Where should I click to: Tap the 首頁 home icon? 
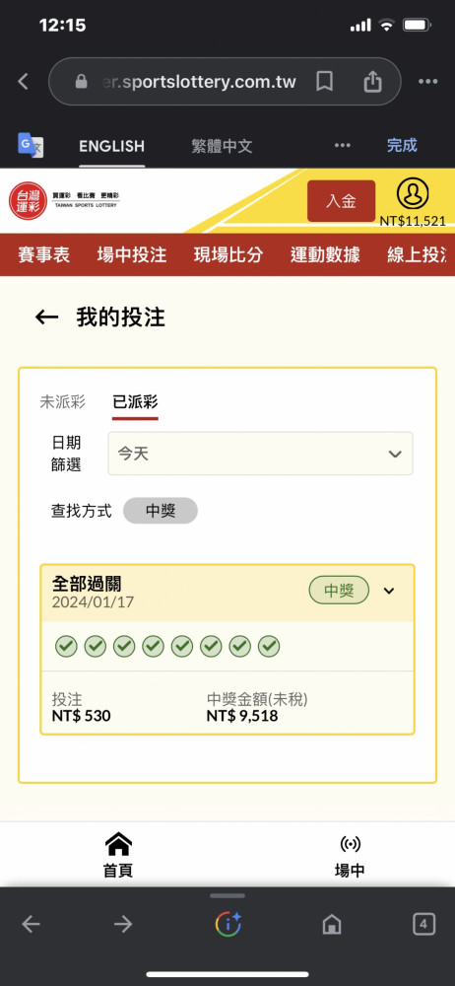click(118, 842)
